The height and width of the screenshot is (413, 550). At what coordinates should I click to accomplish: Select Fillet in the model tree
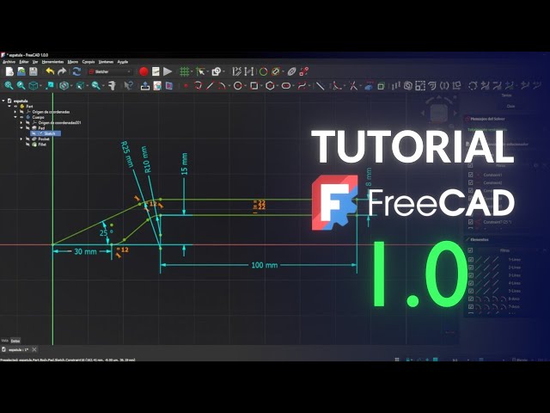coord(42,145)
